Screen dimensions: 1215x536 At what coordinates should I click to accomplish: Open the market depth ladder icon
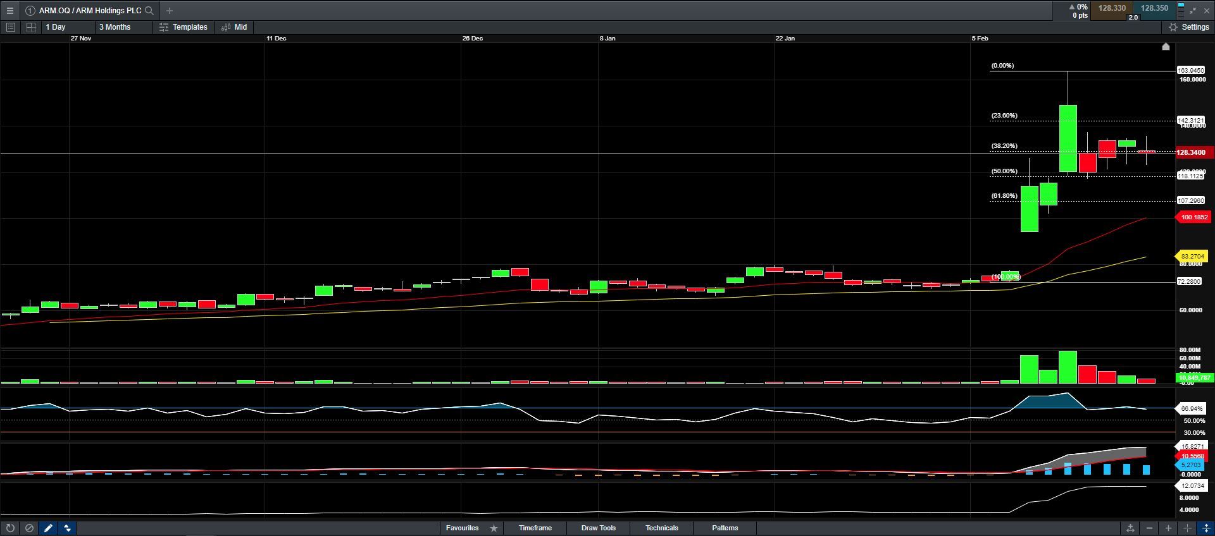[x=1181, y=10]
